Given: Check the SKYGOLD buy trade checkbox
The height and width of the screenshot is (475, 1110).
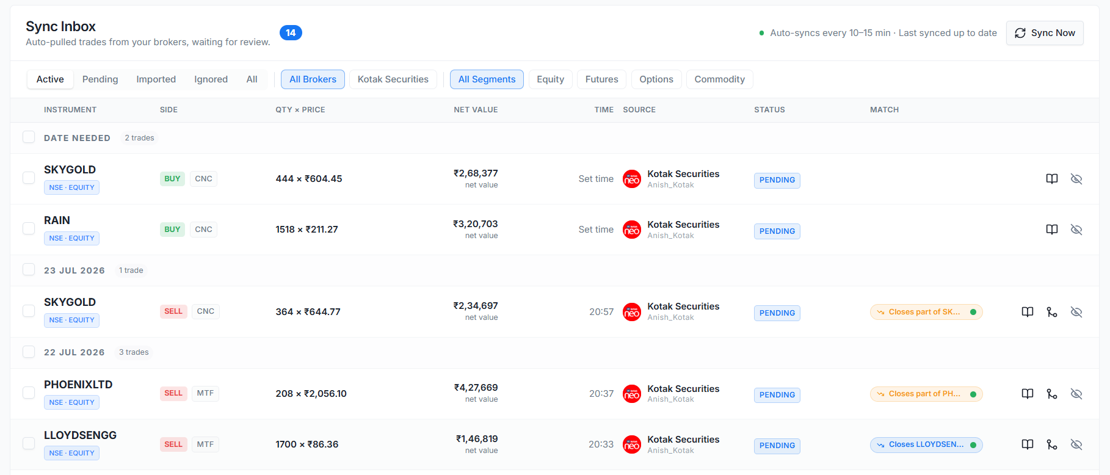Looking at the screenshot, I should pos(29,178).
